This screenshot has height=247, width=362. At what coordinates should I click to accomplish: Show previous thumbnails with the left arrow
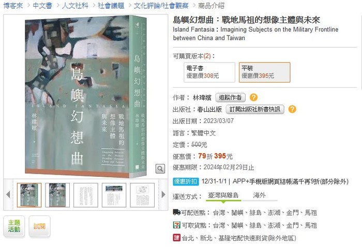8,194
